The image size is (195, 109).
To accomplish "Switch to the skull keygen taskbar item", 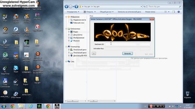I will point(57,106).
